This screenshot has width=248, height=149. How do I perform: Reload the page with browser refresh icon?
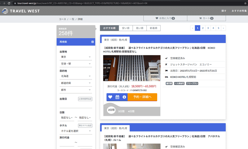pos(9,3)
